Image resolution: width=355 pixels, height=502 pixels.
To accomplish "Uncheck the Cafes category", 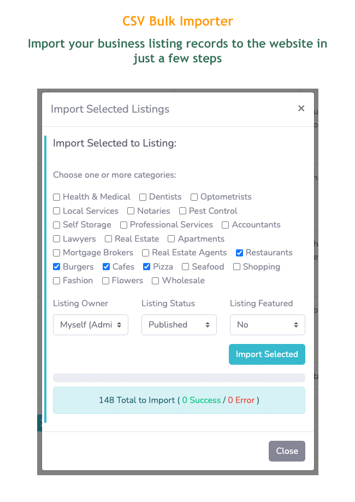I will [106, 267].
